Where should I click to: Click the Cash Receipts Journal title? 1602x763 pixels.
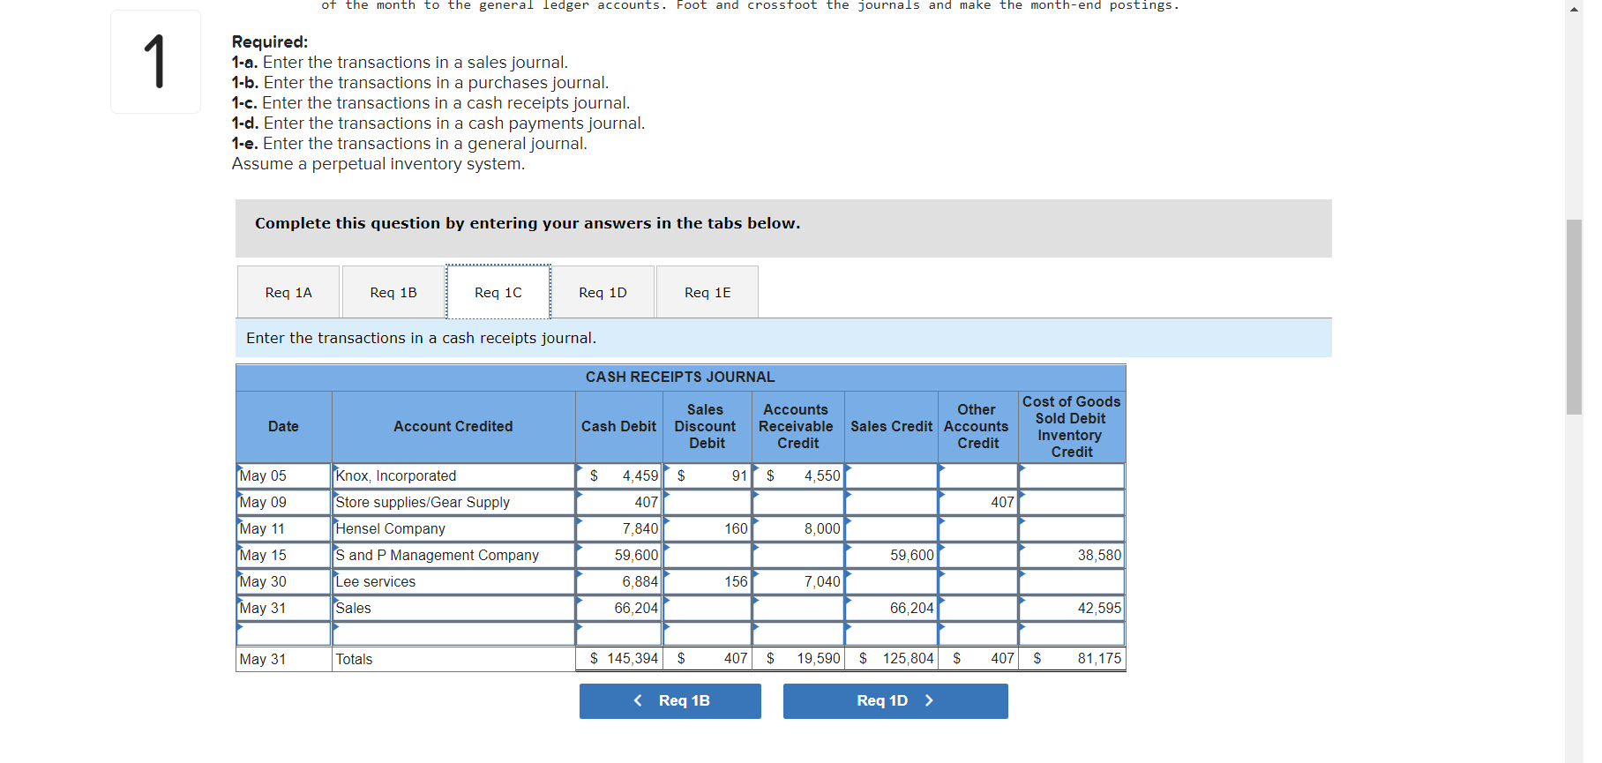pyautogui.click(x=680, y=377)
